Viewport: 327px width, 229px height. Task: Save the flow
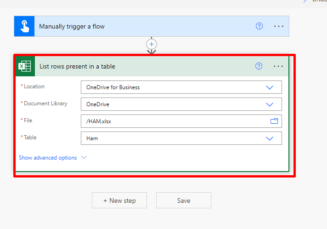[x=184, y=200]
